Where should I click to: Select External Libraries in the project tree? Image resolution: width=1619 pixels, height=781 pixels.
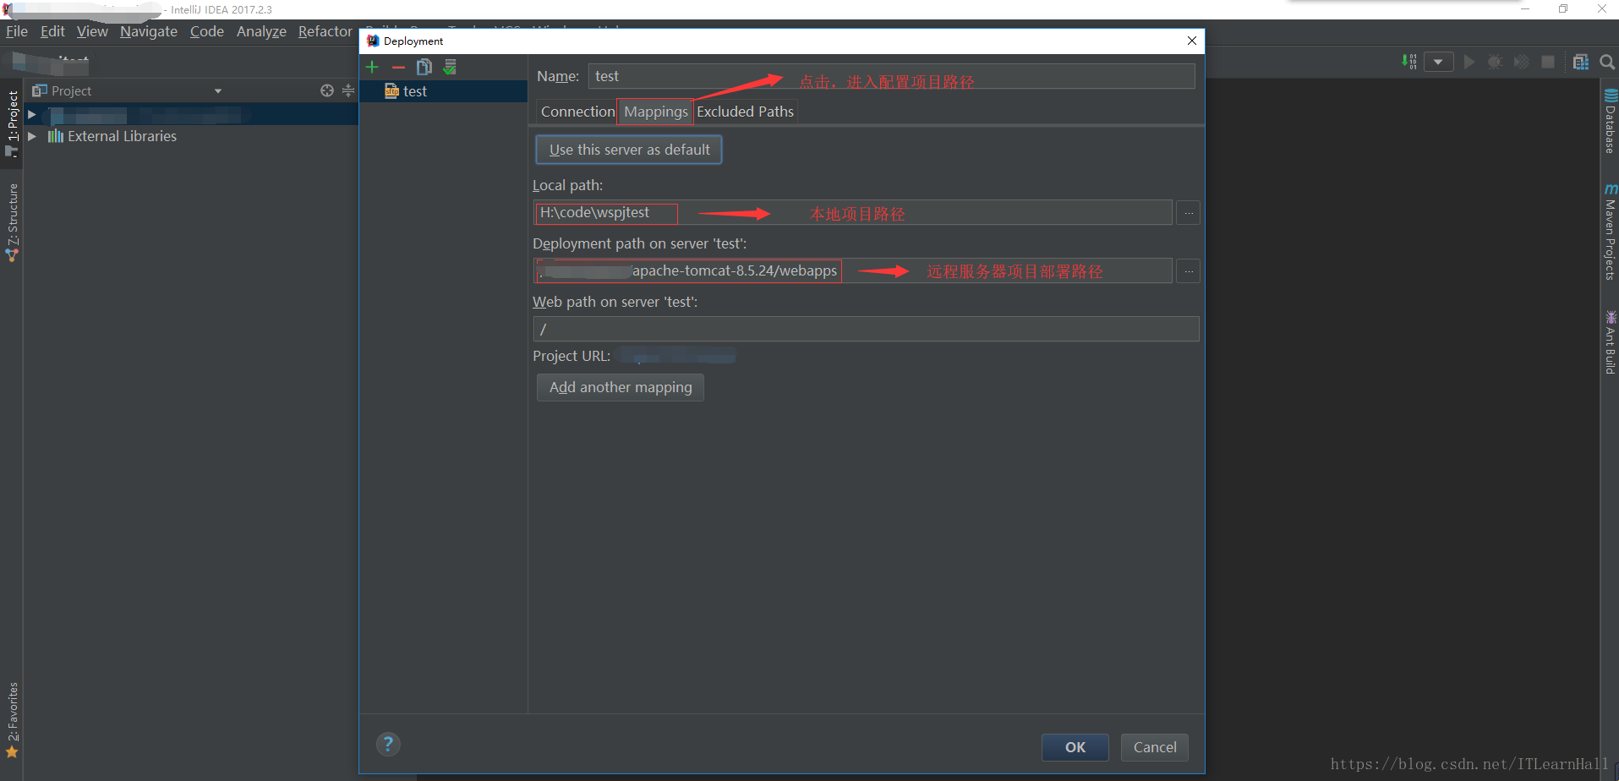tap(122, 136)
